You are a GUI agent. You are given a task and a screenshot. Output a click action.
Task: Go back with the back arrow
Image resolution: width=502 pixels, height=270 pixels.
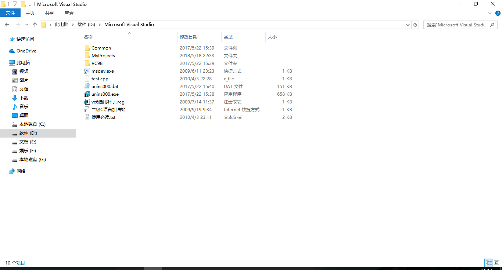coord(7,25)
